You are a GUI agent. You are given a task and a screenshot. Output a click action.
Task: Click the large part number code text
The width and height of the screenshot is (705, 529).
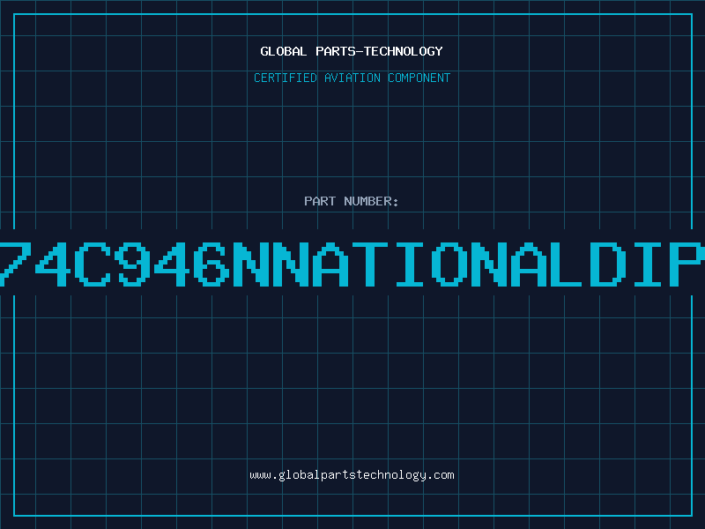(x=352, y=264)
